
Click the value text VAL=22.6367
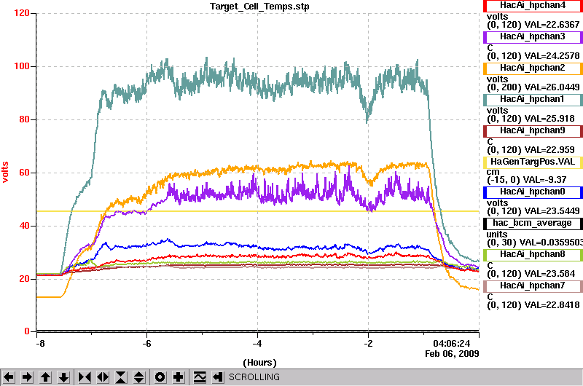point(552,25)
